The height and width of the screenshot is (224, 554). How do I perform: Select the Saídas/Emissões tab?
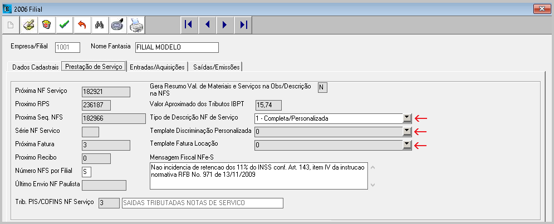(x=216, y=67)
